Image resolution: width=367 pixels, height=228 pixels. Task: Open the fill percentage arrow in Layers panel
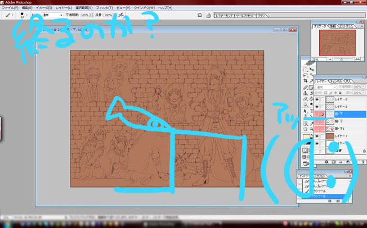pos(363,93)
